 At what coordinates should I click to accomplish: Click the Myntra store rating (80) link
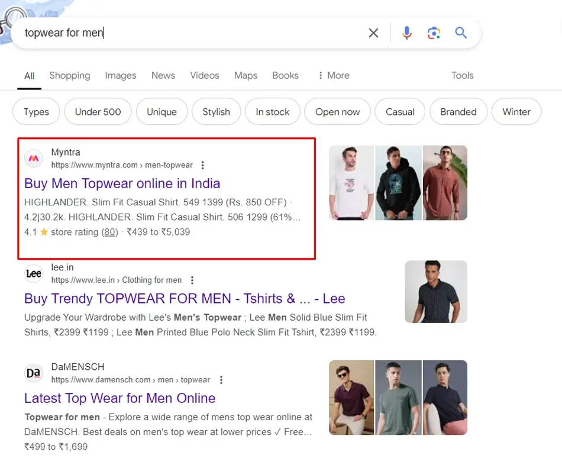(109, 232)
